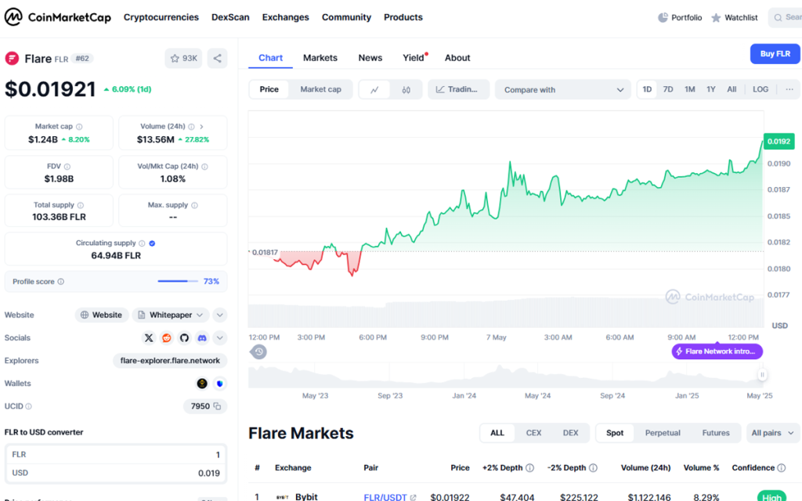Switch to the Yield tab
The height and width of the screenshot is (501, 802).
tap(414, 58)
